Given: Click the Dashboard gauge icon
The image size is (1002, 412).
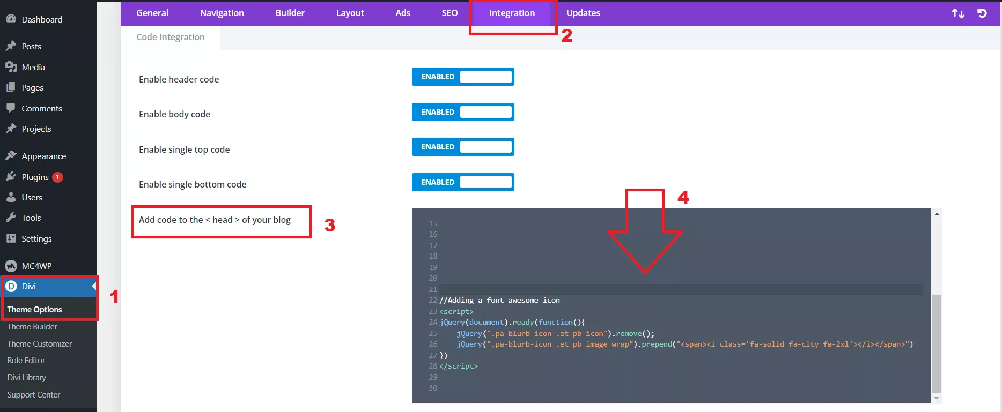Looking at the screenshot, I should (x=11, y=19).
